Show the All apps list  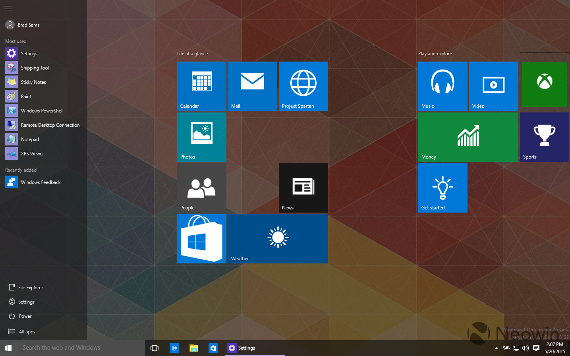26,331
